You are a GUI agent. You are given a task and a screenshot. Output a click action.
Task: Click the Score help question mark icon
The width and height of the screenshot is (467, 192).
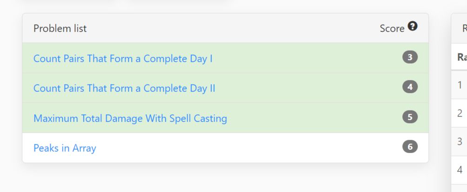(413, 26)
